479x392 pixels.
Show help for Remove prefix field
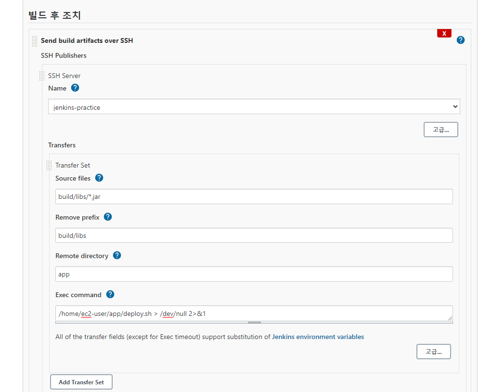[x=107, y=217]
